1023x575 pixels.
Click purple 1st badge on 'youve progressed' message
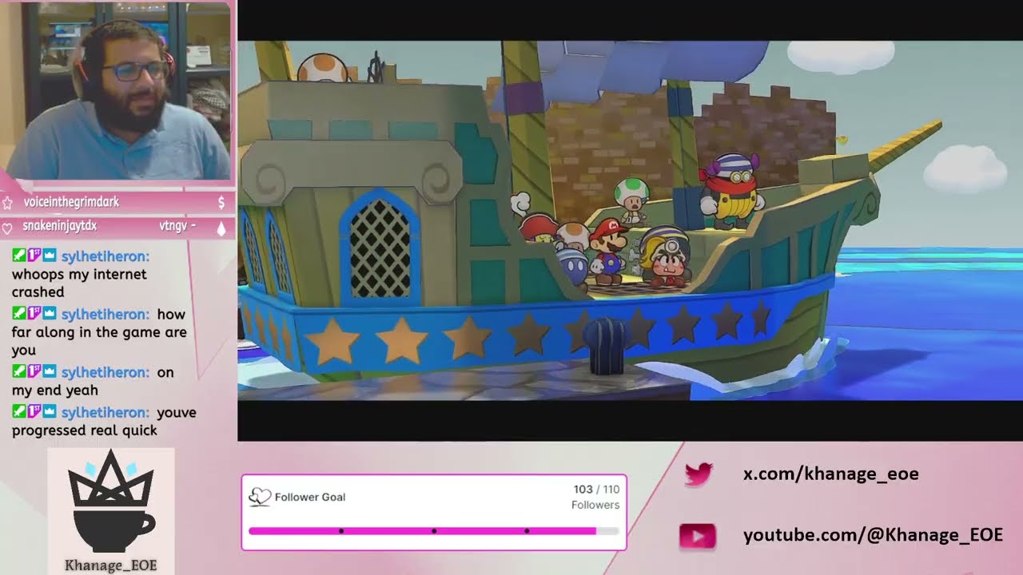(x=34, y=412)
